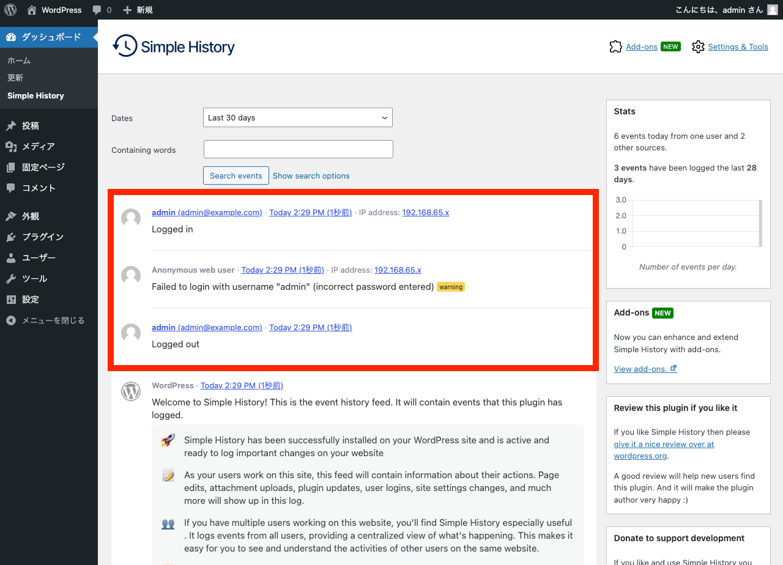Click the WordPress welcome event timestamp link

242,385
